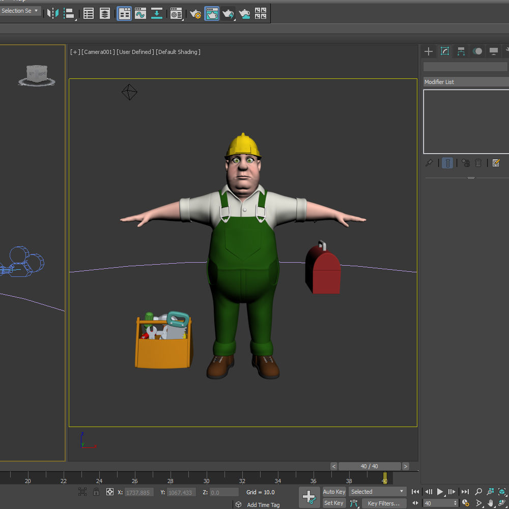The height and width of the screenshot is (509, 509).
Task: Click Make Unique icon
Action: pyautogui.click(x=466, y=163)
